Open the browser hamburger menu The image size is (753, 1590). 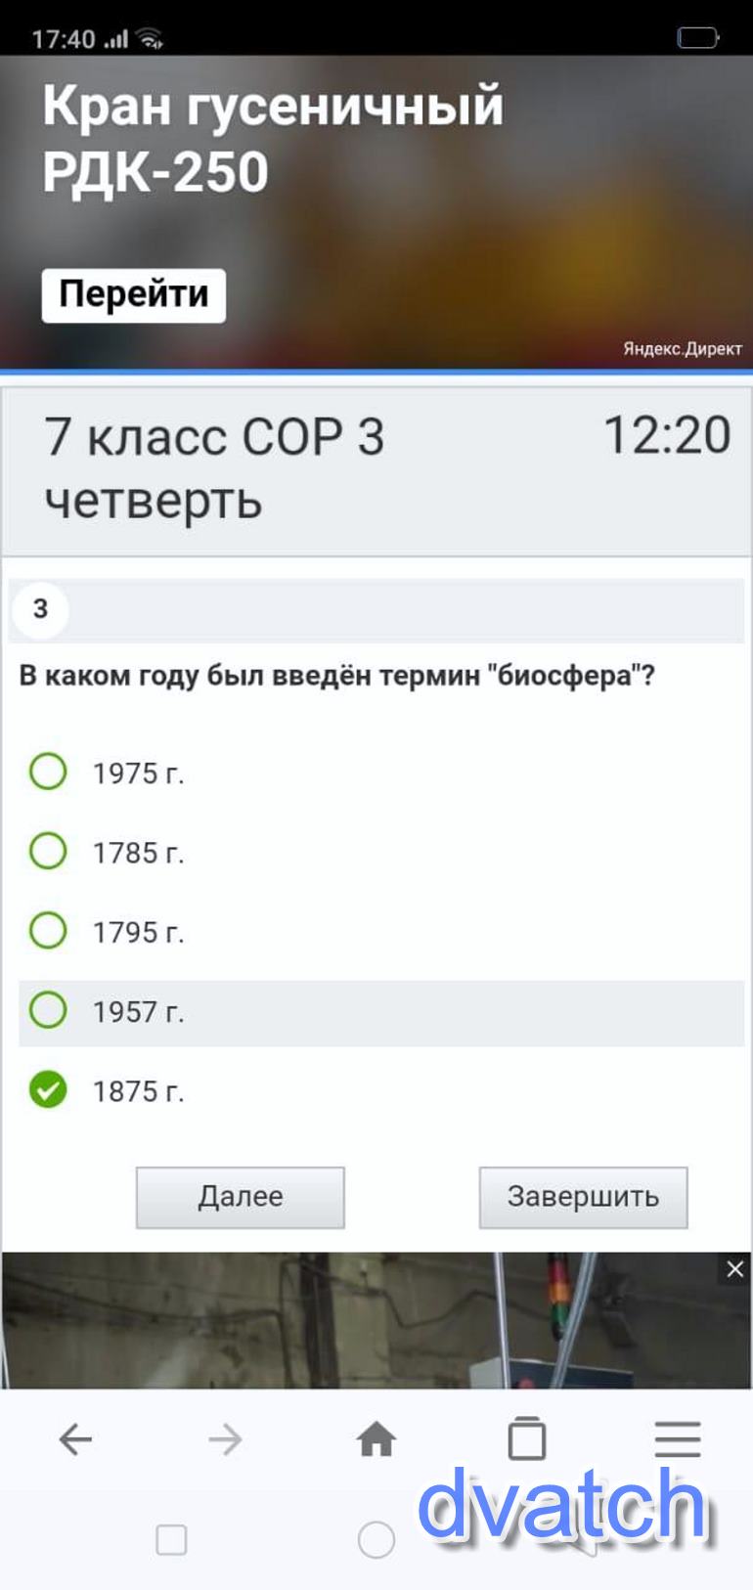tap(678, 1439)
